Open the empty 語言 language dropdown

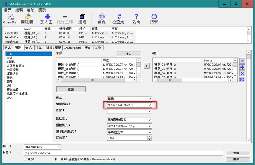[129, 111]
